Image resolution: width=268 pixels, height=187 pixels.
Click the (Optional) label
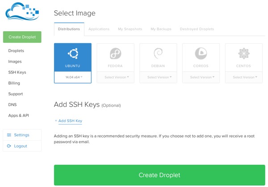coord(111,106)
